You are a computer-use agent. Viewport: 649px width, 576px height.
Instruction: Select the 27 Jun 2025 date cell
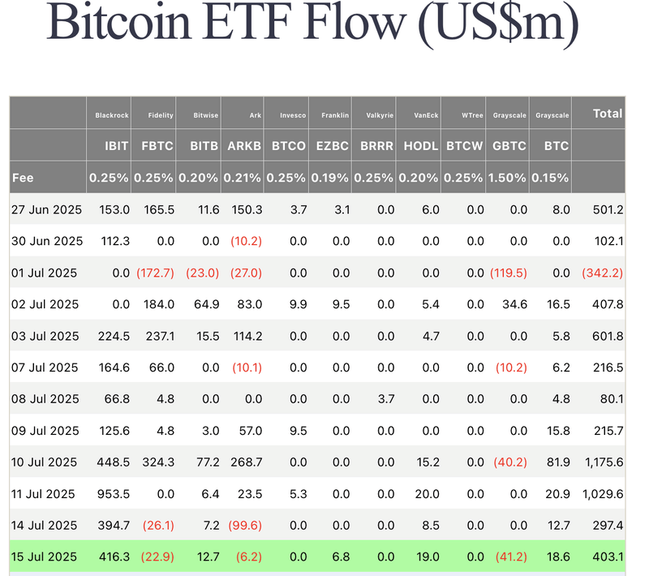point(45,209)
